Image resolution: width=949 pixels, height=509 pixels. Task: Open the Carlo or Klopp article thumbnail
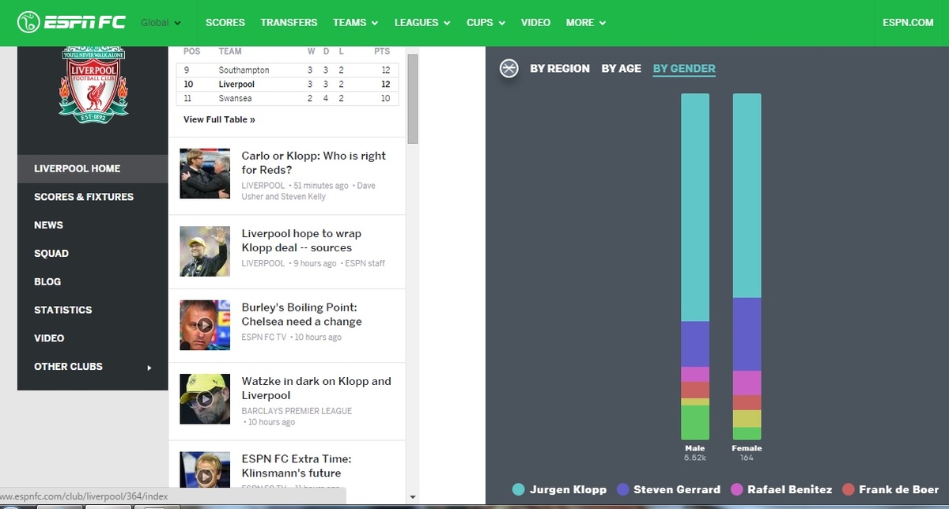coord(205,173)
